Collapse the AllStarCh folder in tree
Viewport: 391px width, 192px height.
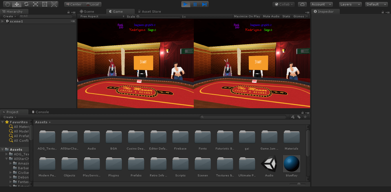(x=7, y=159)
